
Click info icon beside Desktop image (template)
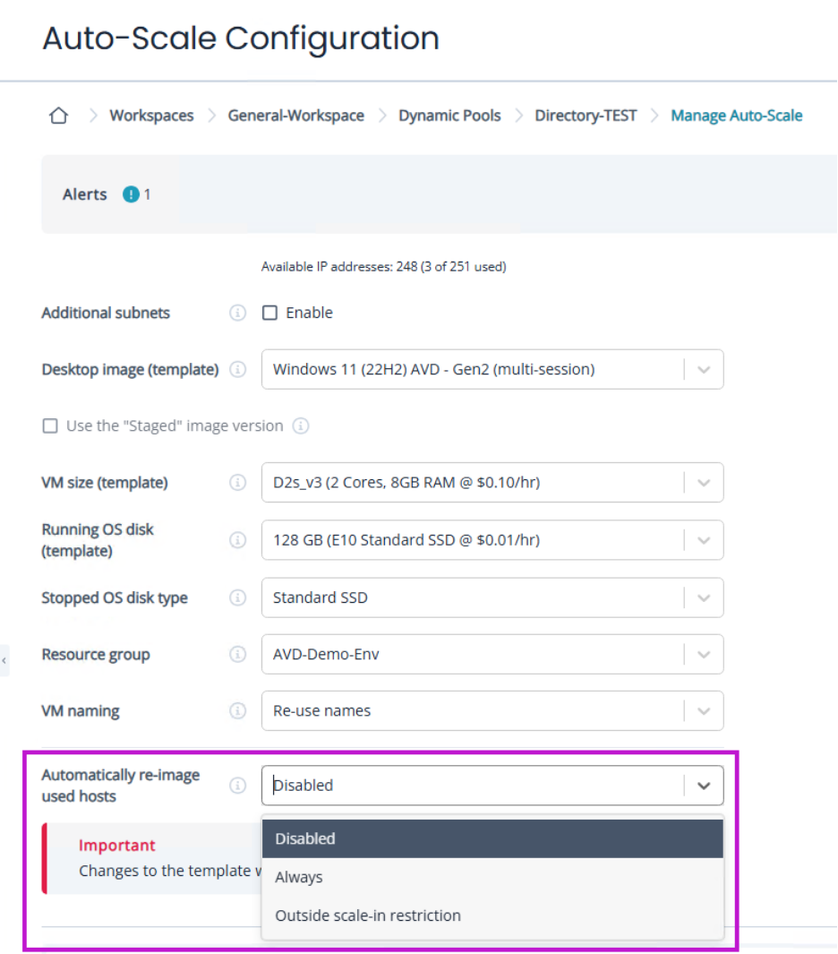(237, 369)
